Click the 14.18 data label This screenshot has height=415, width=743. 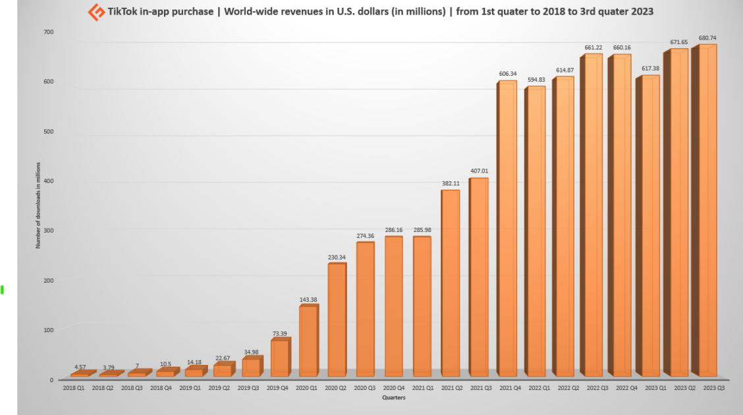coord(194,362)
